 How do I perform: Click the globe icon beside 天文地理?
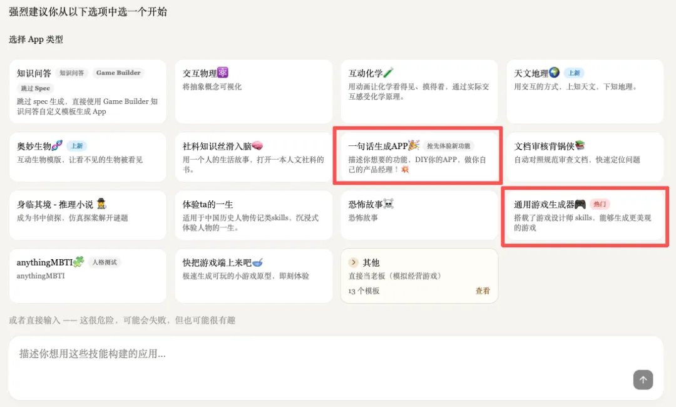coord(554,73)
